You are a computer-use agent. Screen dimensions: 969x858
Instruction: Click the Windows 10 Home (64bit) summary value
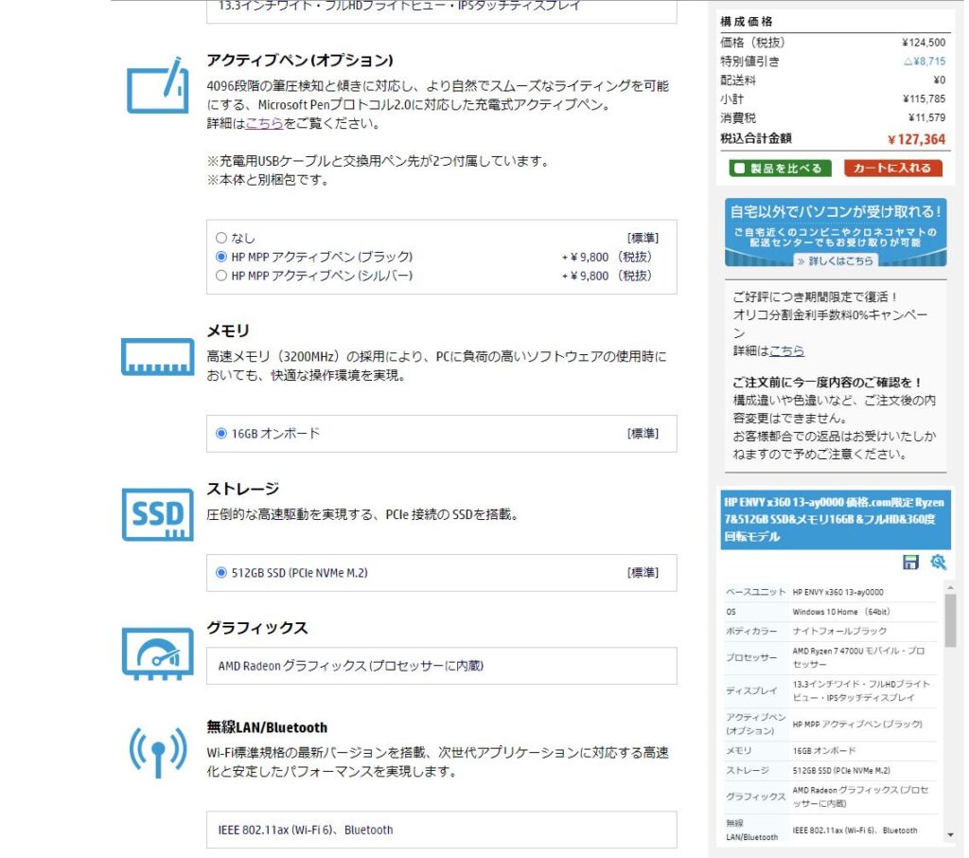(841, 612)
